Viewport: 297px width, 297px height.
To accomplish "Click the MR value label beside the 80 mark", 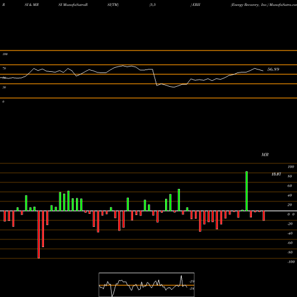I will (x=276, y=174).
